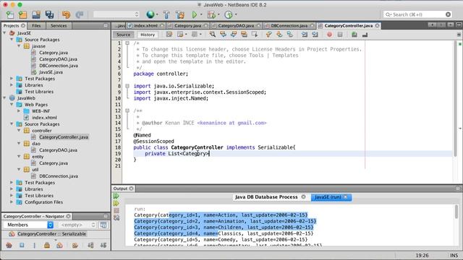Click the Undo toolbar icon

click(66, 14)
